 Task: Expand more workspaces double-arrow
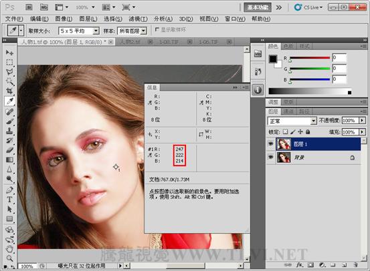pos(279,7)
